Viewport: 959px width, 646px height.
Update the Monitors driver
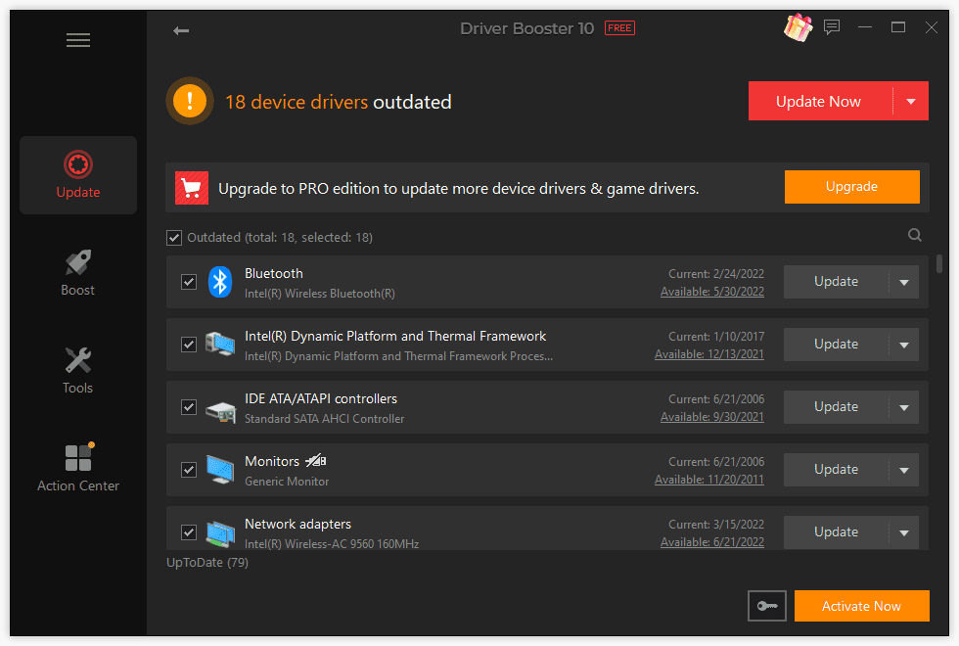coord(836,470)
